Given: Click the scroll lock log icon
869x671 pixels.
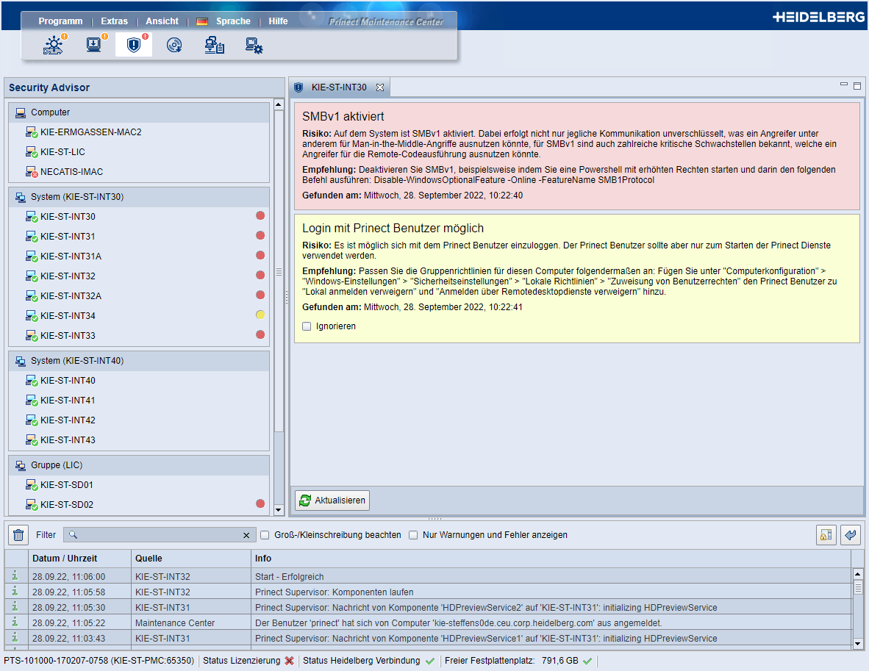Looking at the screenshot, I should click(826, 535).
